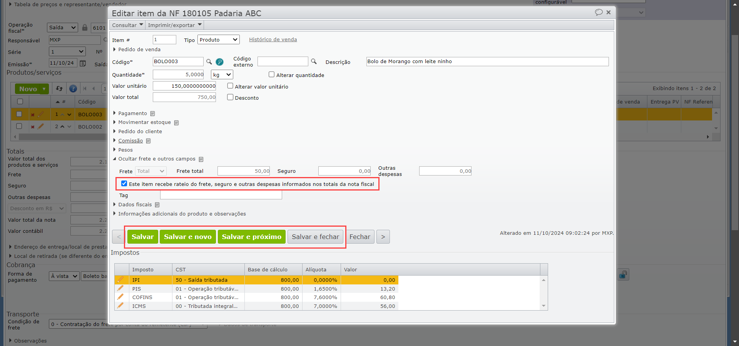This screenshot has width=739, height=346.
Task: Click into the Tag input field
Action: pos(221,196)
